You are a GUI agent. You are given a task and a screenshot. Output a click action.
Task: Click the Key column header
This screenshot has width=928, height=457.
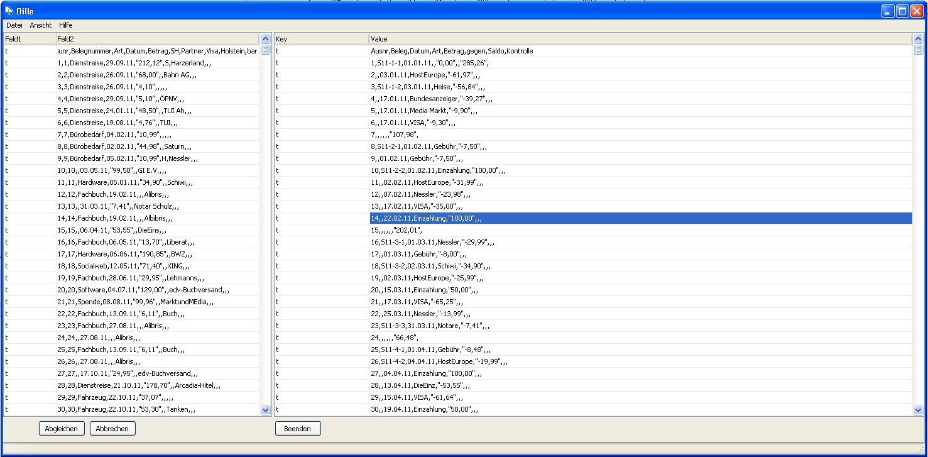(x=320, y=39)
